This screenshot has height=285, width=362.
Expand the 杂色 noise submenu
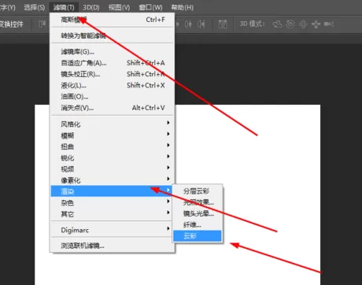point(113,202)
